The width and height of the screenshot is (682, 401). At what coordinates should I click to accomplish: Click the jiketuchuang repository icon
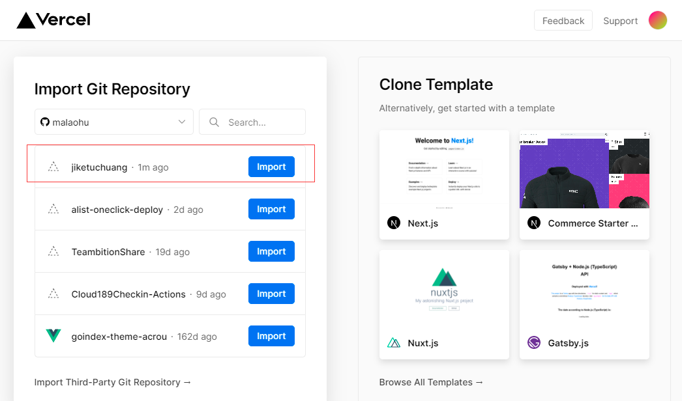53,167
